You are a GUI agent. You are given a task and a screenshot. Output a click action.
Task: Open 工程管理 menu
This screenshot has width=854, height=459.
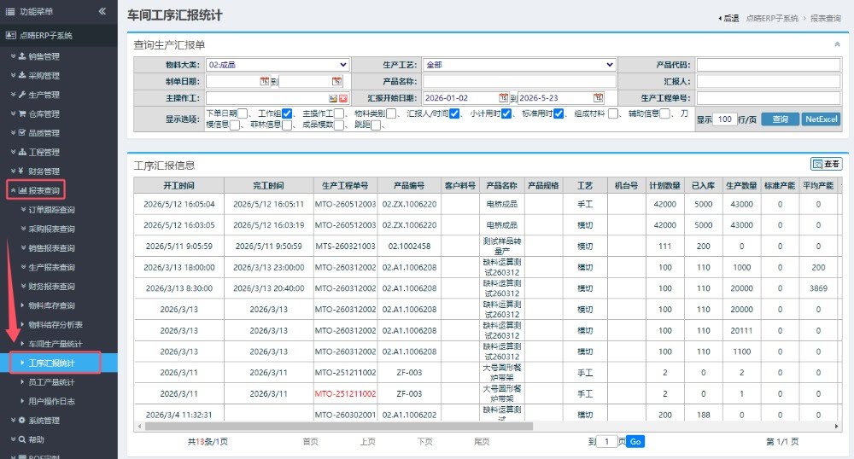(x=44, y=152)
